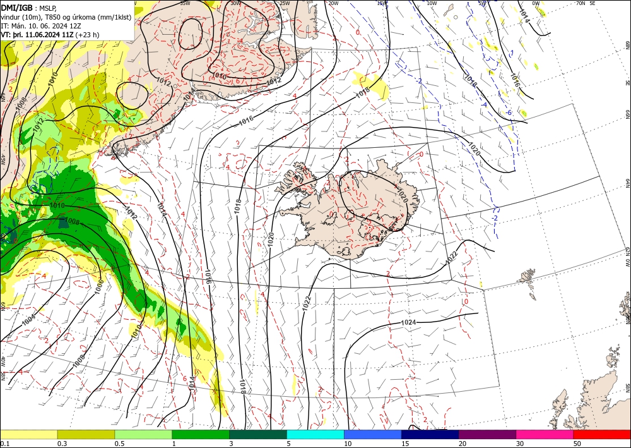Click the "1024" isobar label
The height and width of the screenshot is (448, 631).
(408, 322)
